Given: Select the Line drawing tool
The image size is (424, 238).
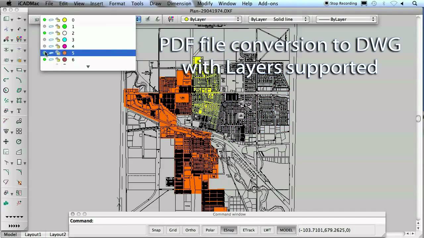Looking at the screenshot, I should pos(6,70).
